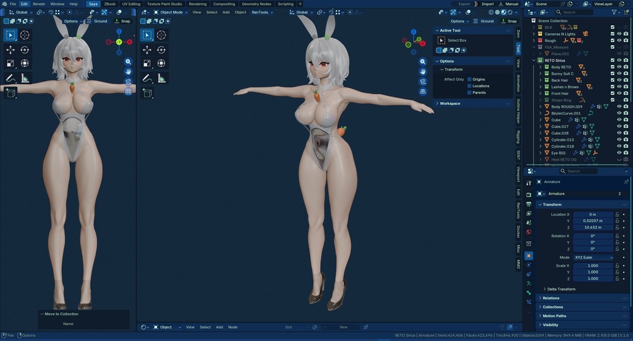Click the outliner filter funnel icon
Viewport: 633px width, 341px height.
[614, 12]
